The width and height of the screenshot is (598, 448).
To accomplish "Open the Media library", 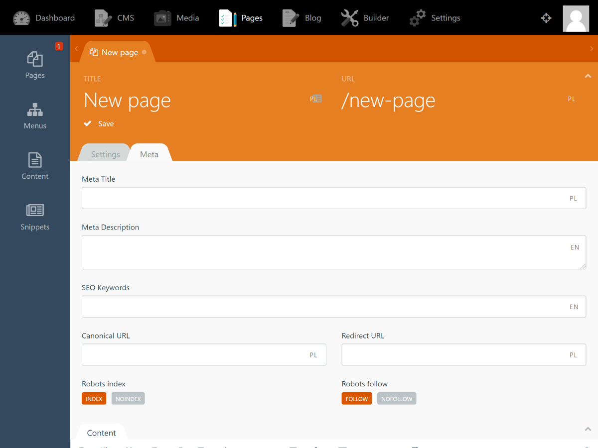I will click(x=176, y=18).
